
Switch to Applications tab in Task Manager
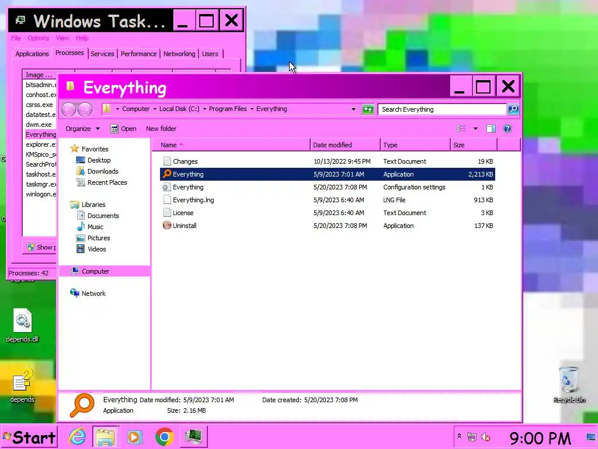(x=32, y=54)
